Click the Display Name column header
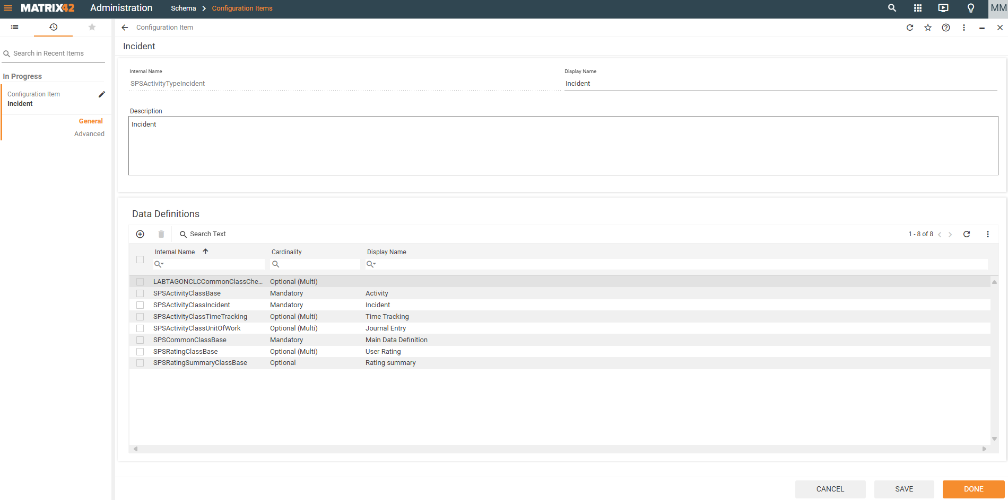The width and height of the screenshot is (1008, 500). [x=386, y=252]
